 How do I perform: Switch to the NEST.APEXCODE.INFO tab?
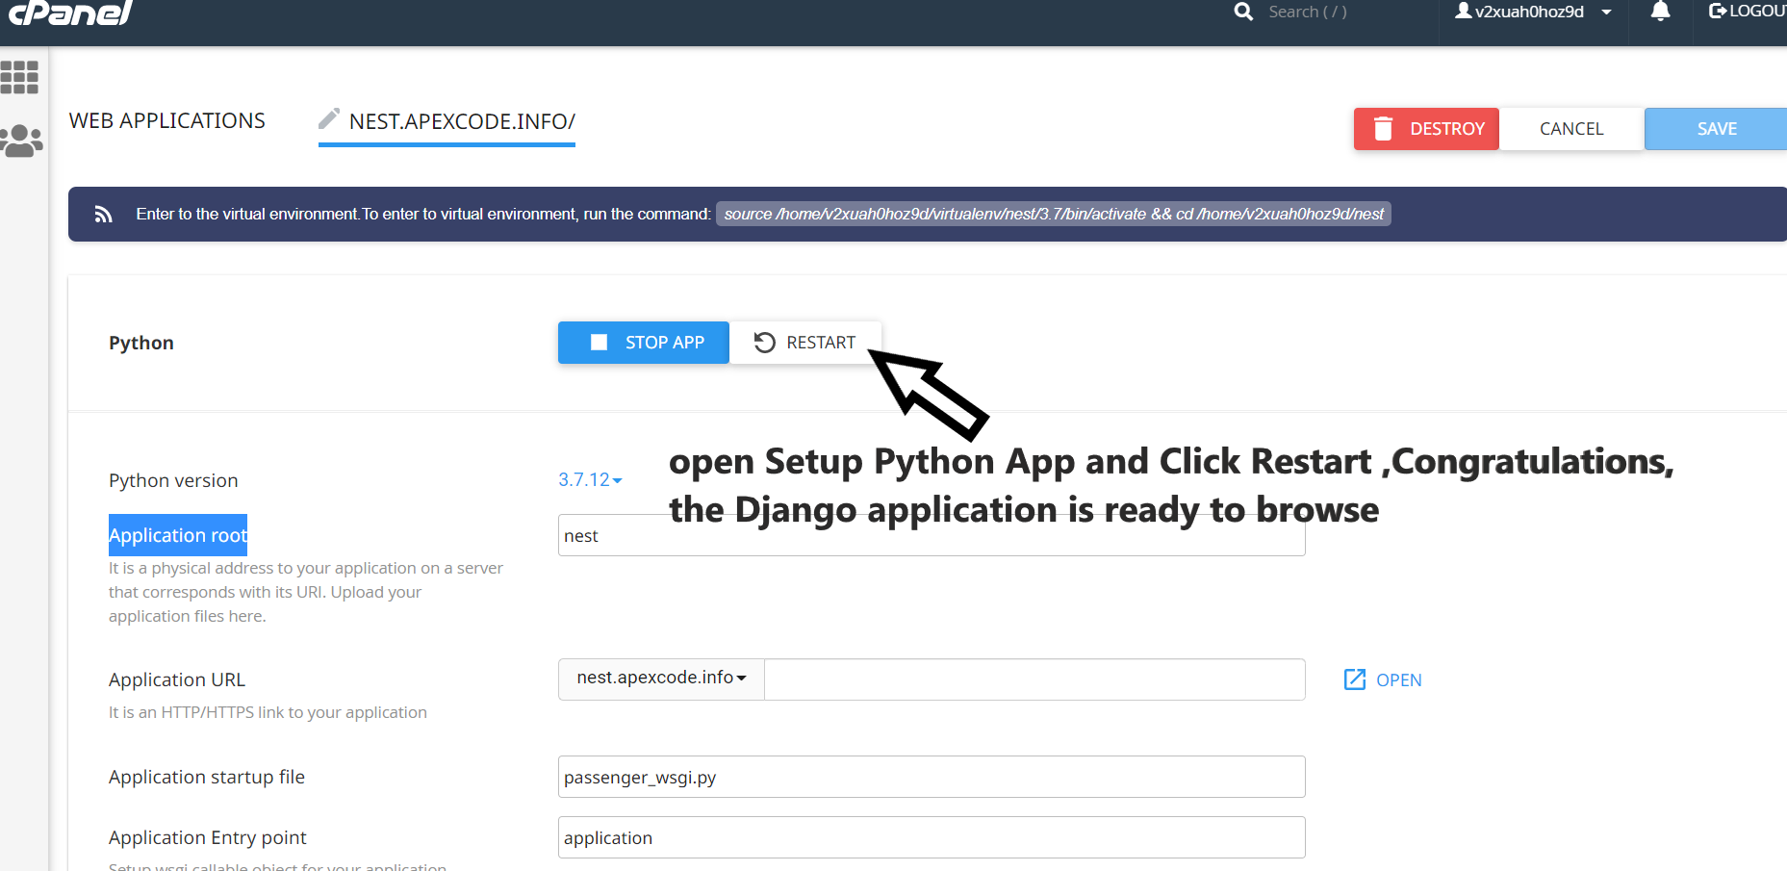click(x=461, y=121)
